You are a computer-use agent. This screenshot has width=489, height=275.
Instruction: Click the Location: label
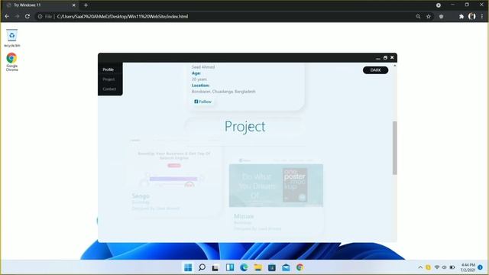click(x=200, y=86)
